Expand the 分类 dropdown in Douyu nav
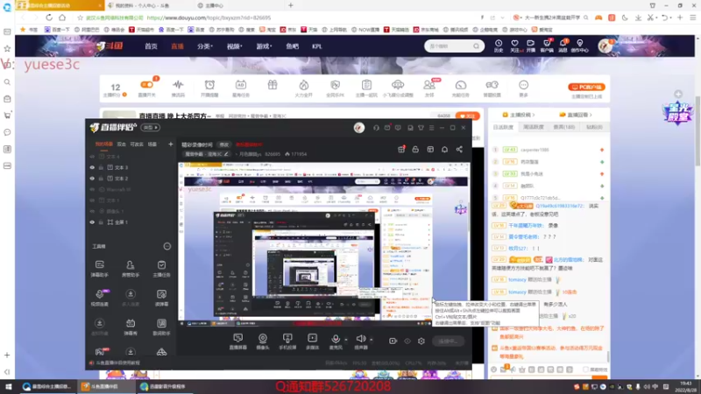The image size is (701, 394). click(x=205, y=46)
